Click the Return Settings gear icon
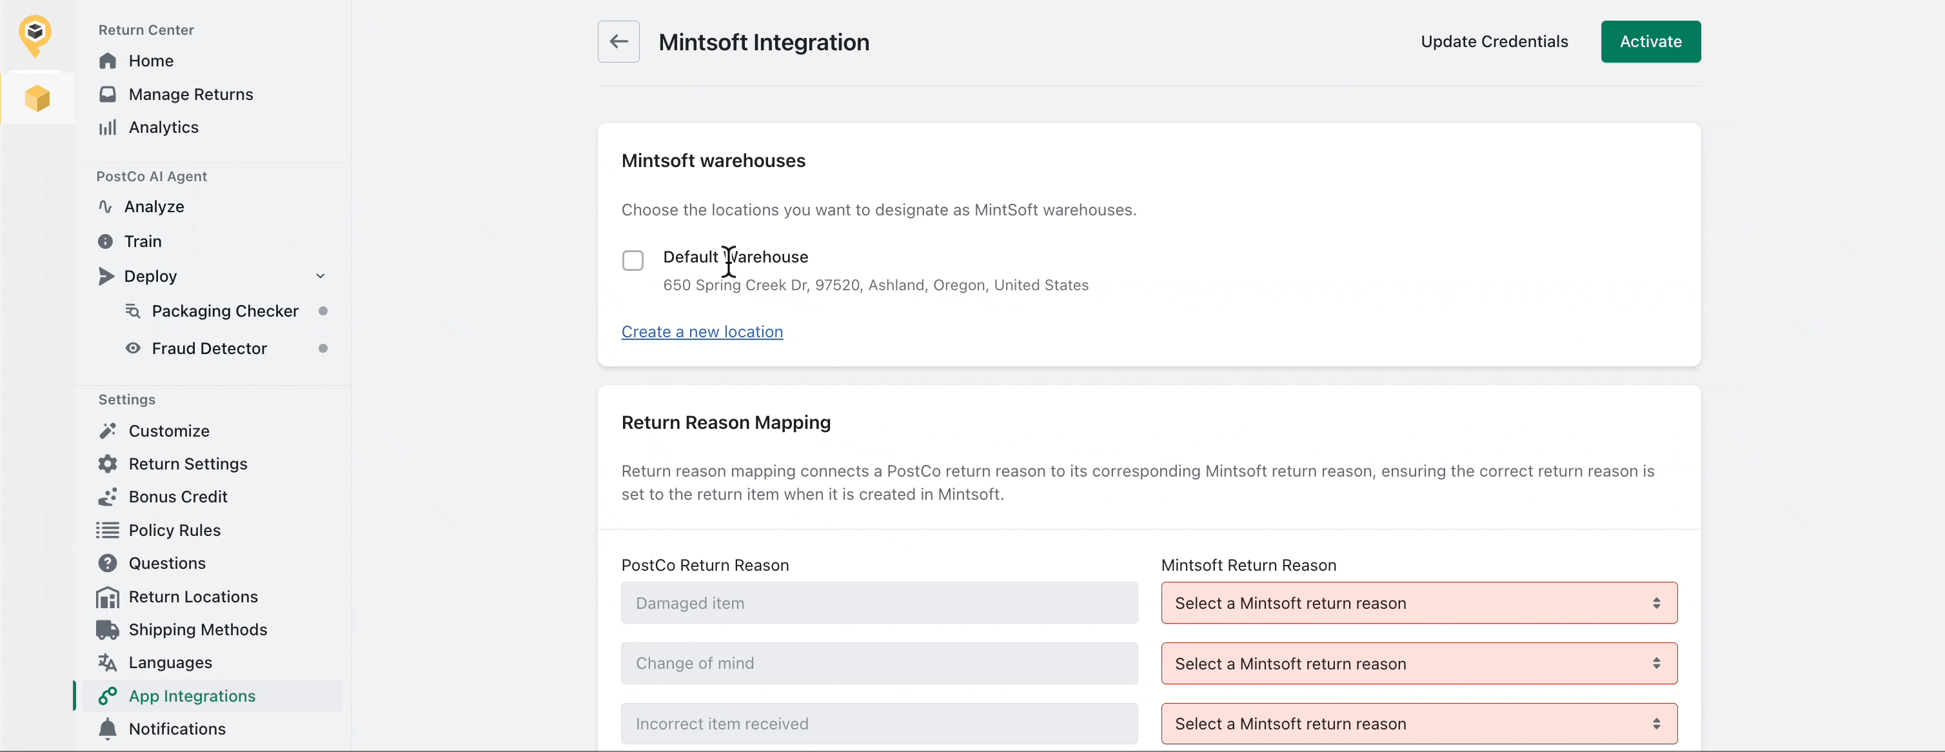1945x752 pixels. [108, 464]
